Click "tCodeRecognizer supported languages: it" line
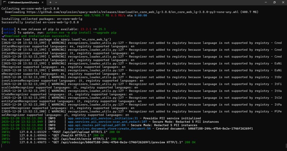Viewport: 287px width, 151px height. click(x=67, y=95)
